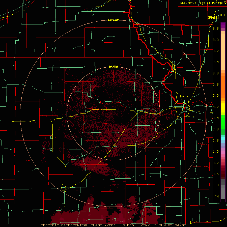Image resolution: width=227 pixels, height=227 pixels.
Task: Click the TH threshold label
Action: 217,196
